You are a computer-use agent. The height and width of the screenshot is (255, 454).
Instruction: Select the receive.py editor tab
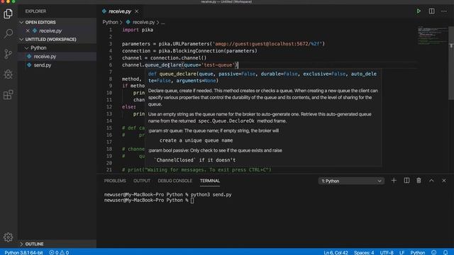[x=120, y=11]
